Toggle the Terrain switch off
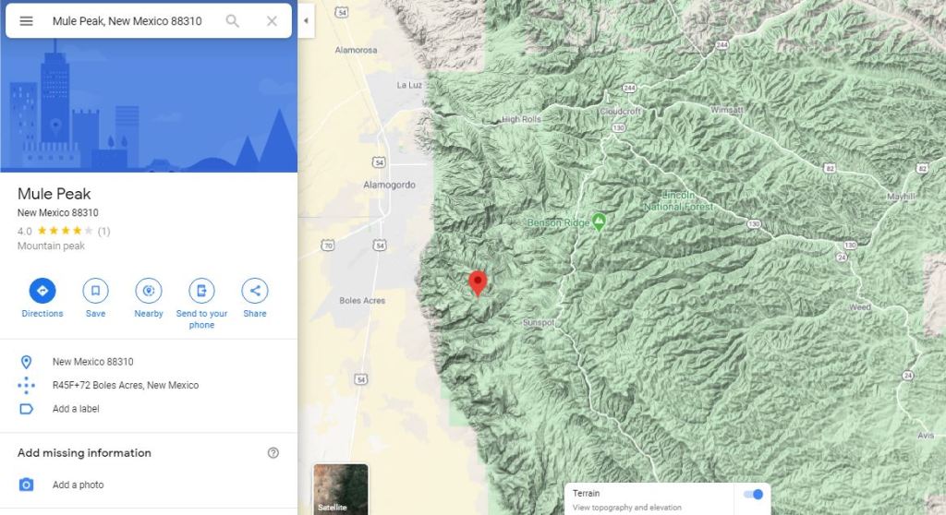This screenshot has height=515, width=946. [x=753, y=495]
